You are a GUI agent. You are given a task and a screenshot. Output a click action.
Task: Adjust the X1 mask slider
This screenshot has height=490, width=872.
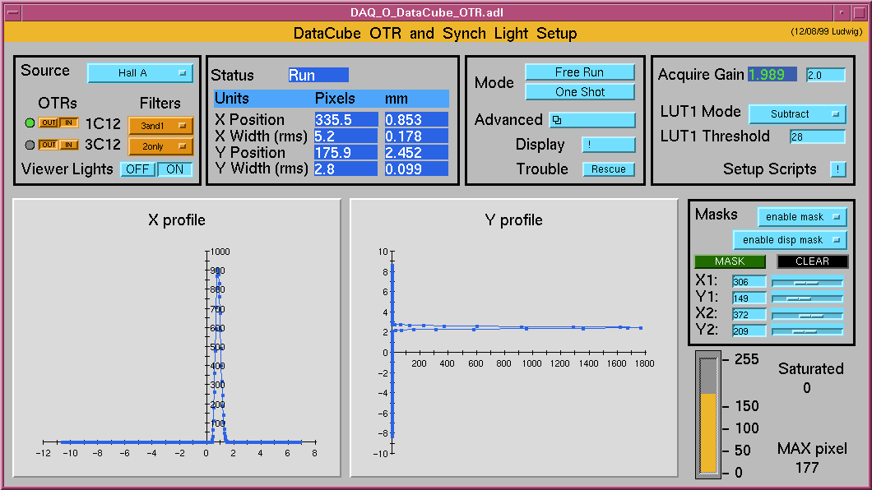click(x=807, y=282)
